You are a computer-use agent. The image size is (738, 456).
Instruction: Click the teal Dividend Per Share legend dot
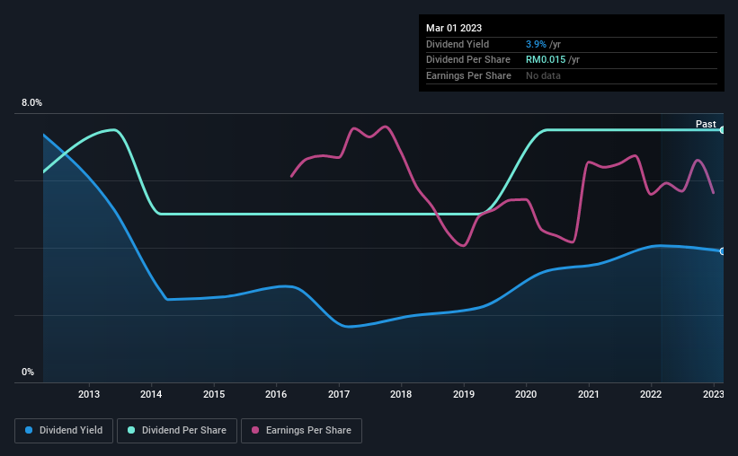click(131, 430)
